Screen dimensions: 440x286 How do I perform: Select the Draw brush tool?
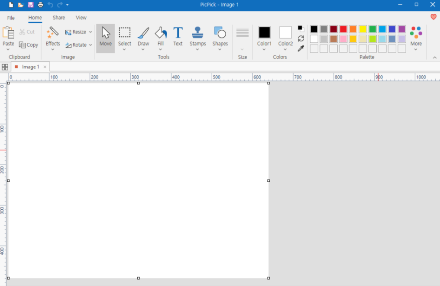(143, 36)
